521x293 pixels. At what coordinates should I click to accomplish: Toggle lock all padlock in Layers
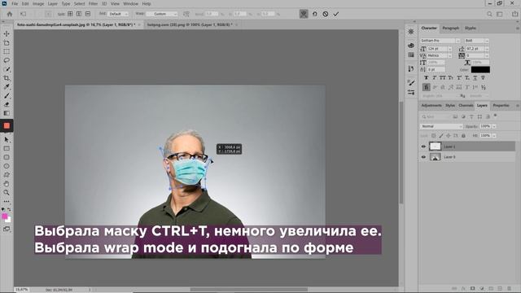point(463,136)
